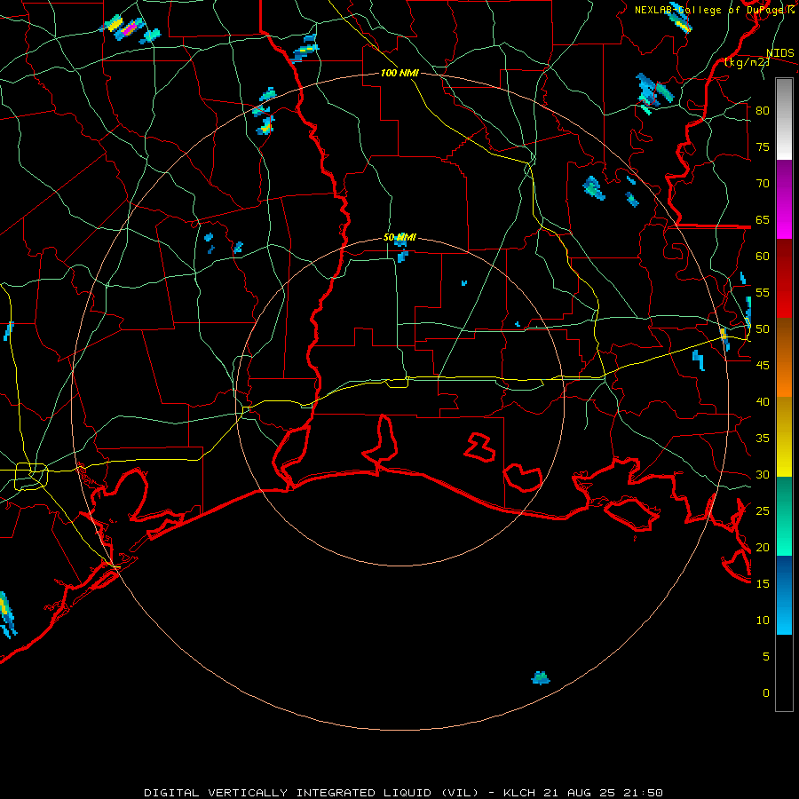Screen dimensions: 799x799
Task: Click the 40 value on the scale
Action: point(763,401)
